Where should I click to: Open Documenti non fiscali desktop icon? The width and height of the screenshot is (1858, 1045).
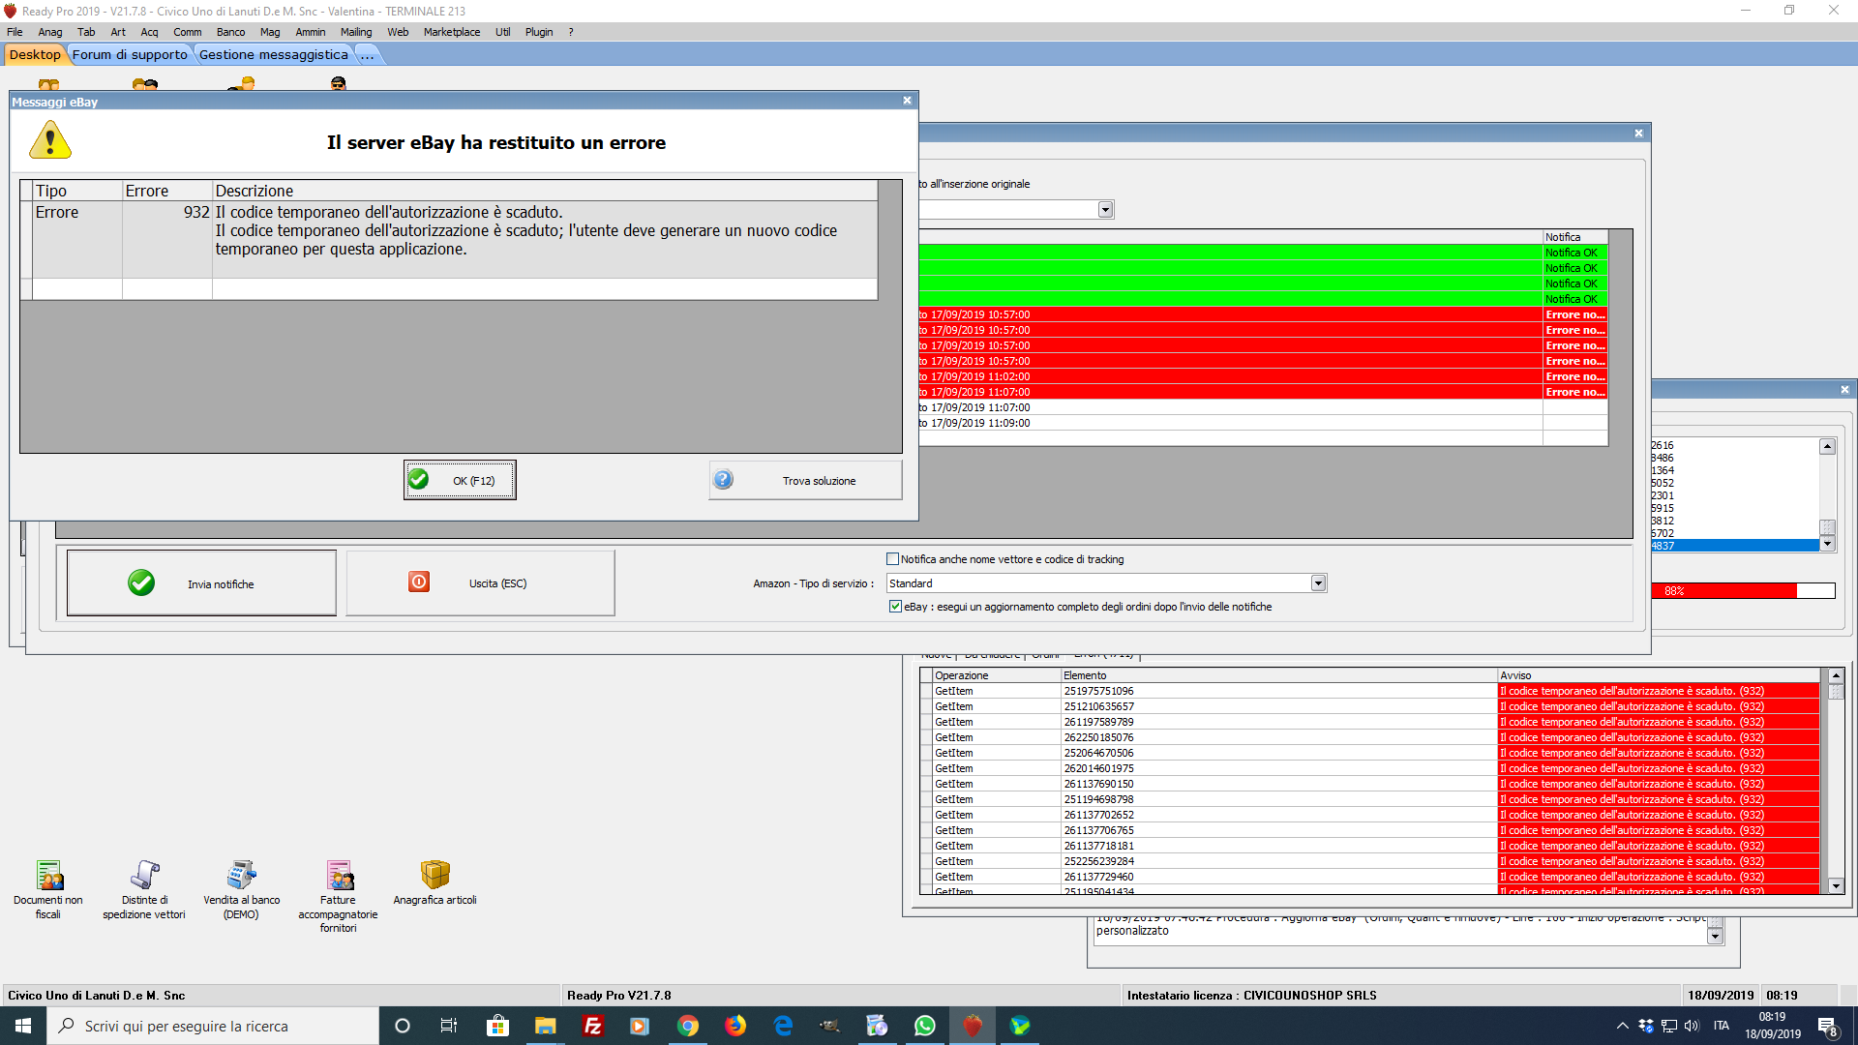tap(48, 876)
